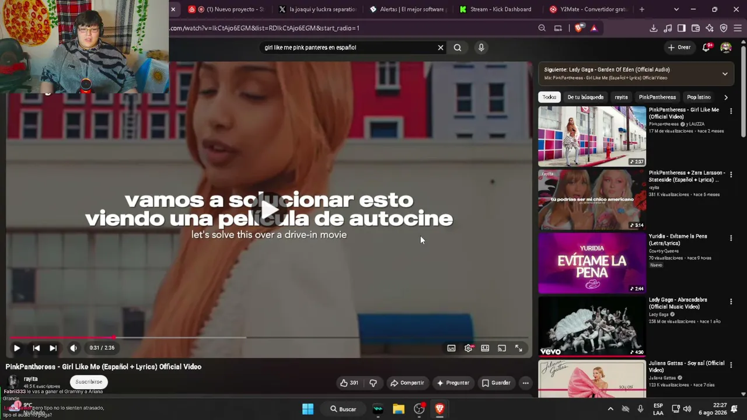Open a new browser tab

(642, 9)
